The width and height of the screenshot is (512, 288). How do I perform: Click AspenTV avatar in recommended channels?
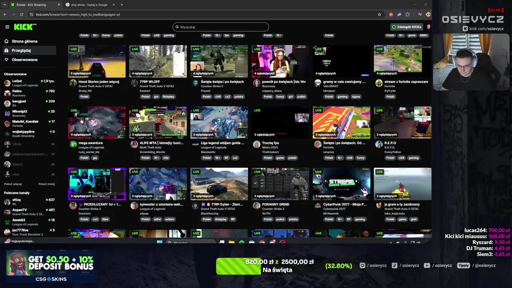click(x=7, y=212)
